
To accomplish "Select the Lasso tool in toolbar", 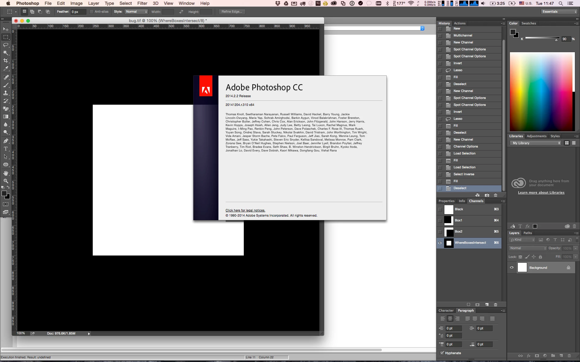I will pyautogui.click(x=6, y=45).
